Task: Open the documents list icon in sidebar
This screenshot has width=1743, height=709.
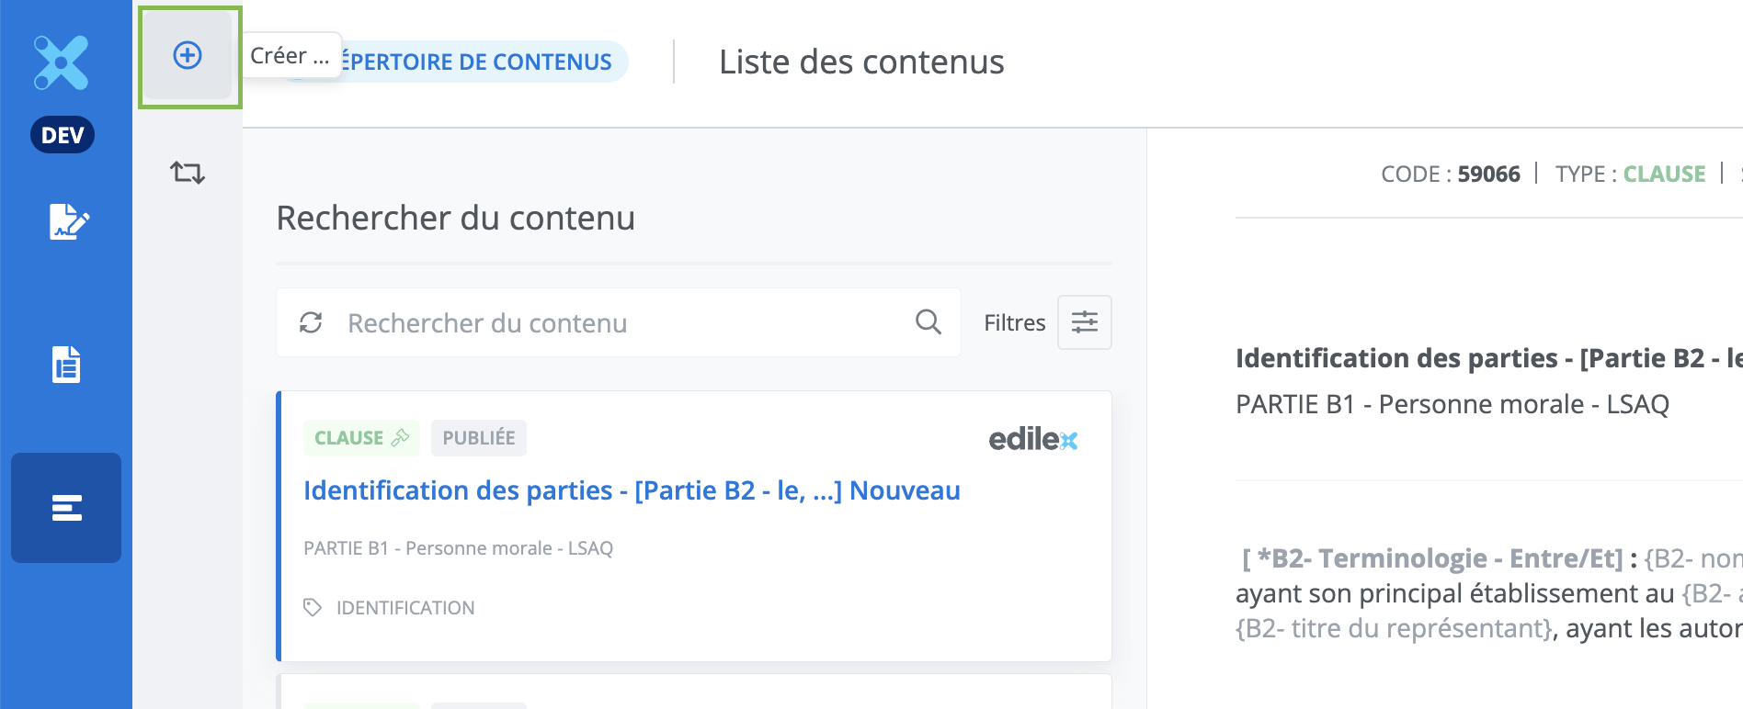Action: point(66,365)
